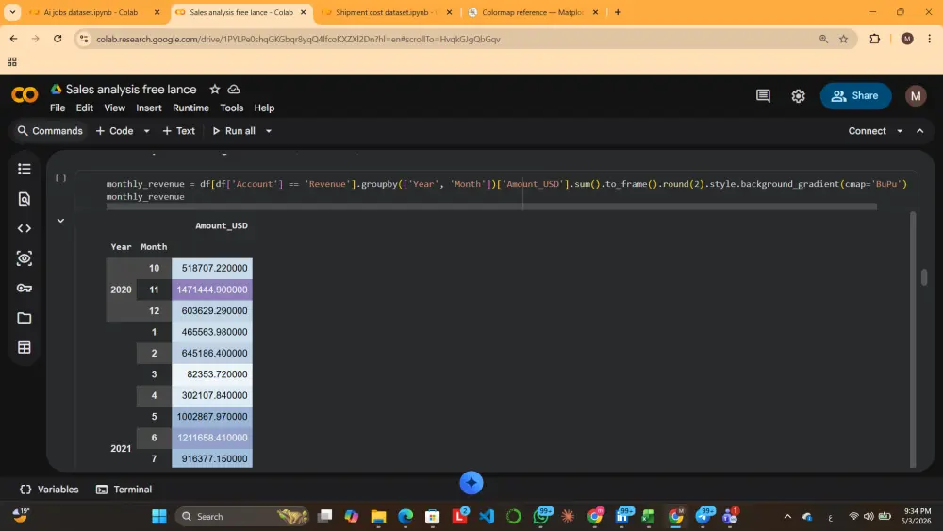
Task: Collapse the cell output chevron
Action: pos(60,221)
